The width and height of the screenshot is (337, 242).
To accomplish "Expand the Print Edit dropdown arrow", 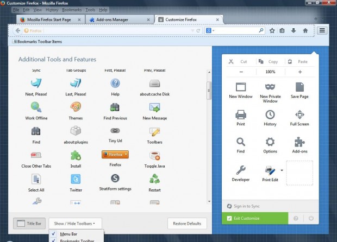I will pos(282,170).
